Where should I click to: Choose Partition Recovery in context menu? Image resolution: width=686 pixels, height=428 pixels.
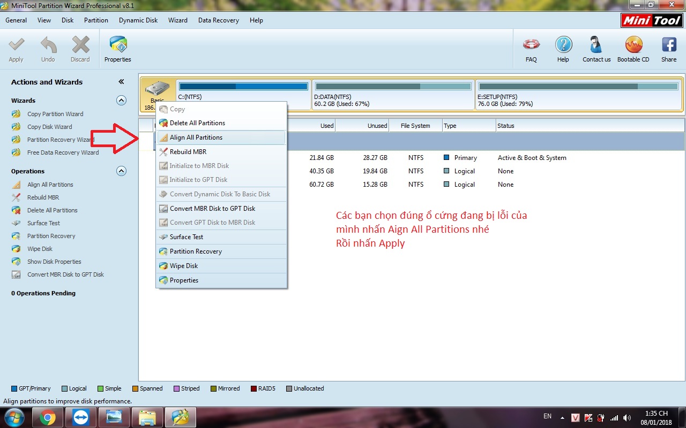221,251
